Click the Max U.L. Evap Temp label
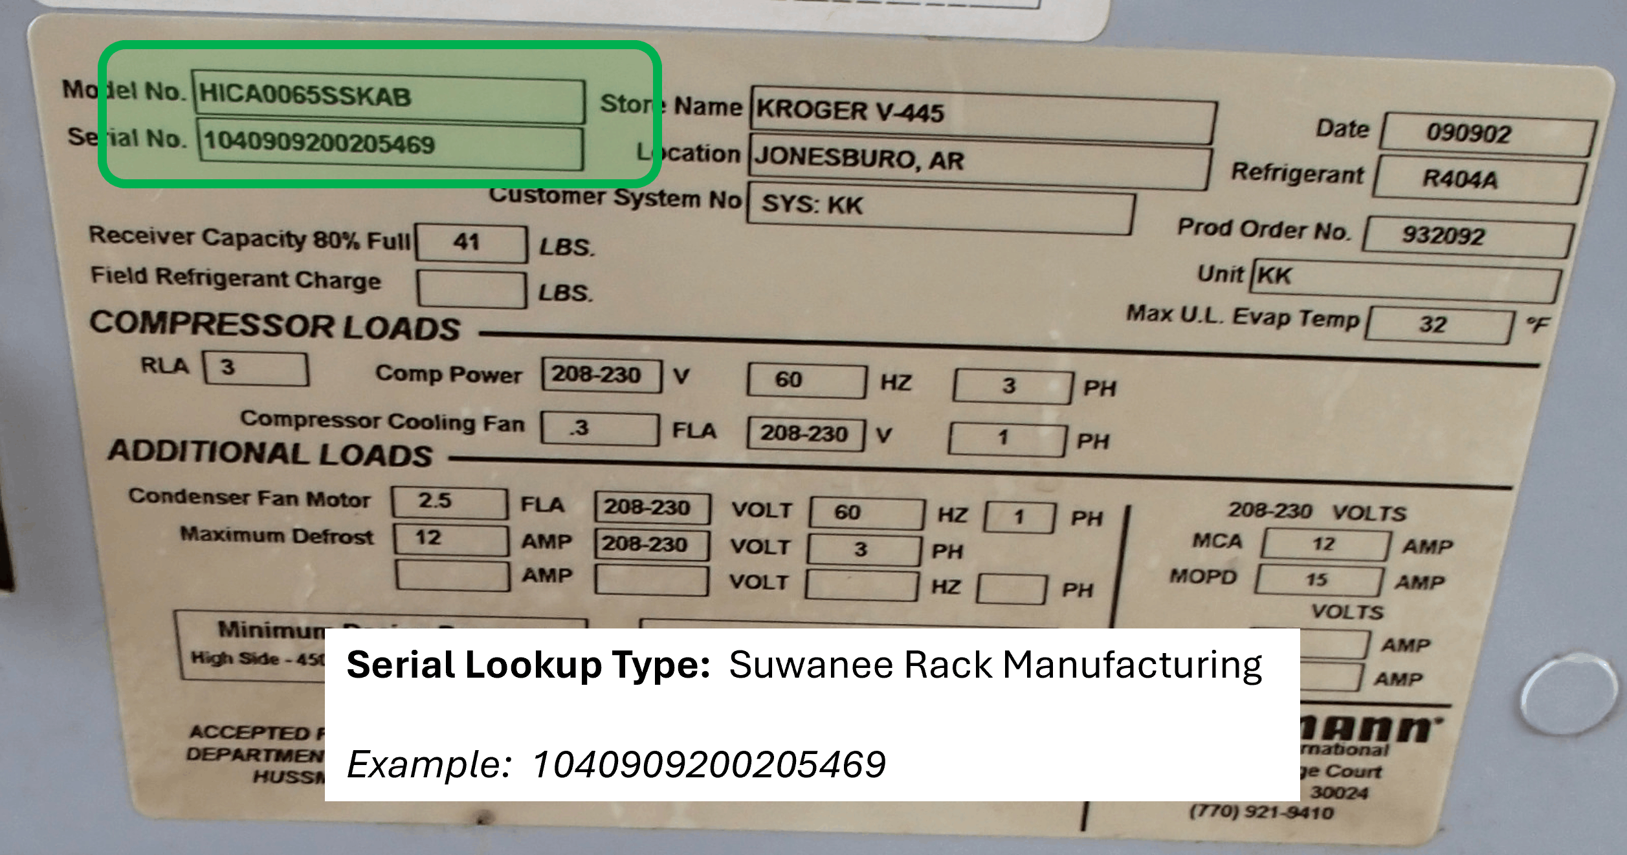Viewport: 1627px width, 855px height. (1243, 317)
